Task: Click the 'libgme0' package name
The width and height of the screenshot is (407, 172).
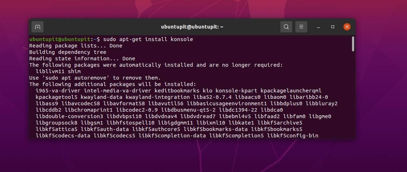Action: (320, 116)
